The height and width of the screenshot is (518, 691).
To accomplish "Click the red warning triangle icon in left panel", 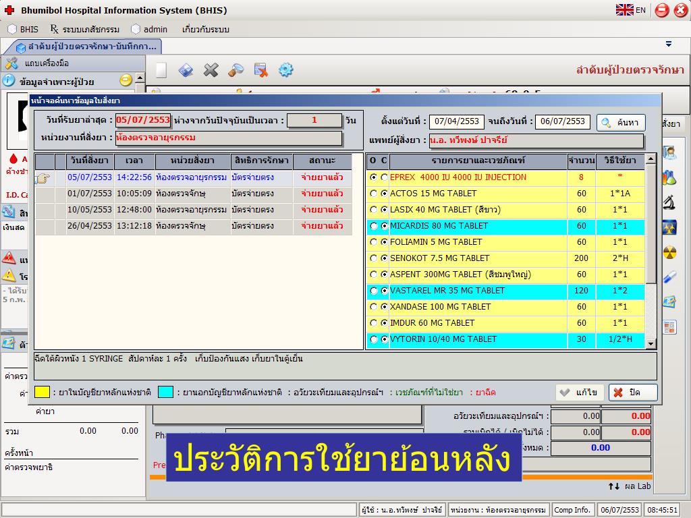I will pyautogui.click(x=9, y=258).
